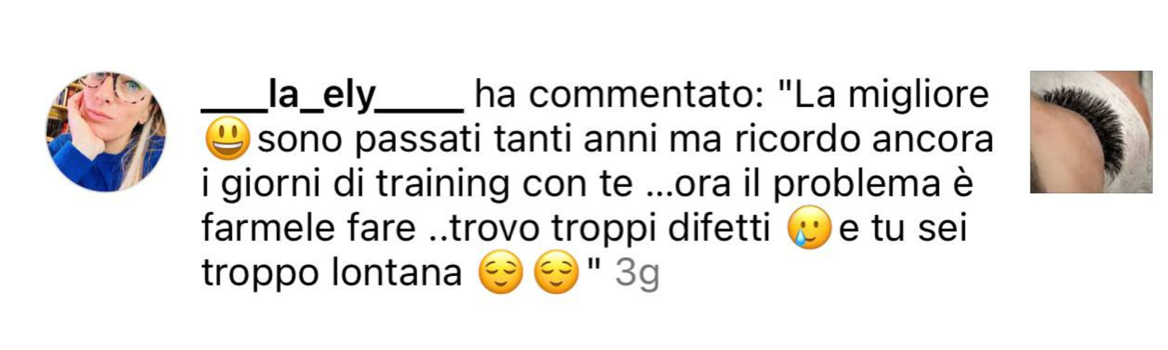Open the ___la_ely____ username link
Viewport: 1168px width, 350px height.
(332, 96)
